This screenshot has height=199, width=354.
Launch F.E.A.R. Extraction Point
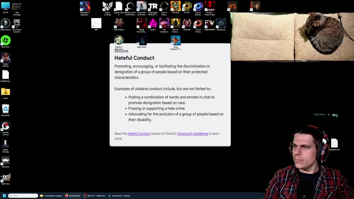(198, 9)
